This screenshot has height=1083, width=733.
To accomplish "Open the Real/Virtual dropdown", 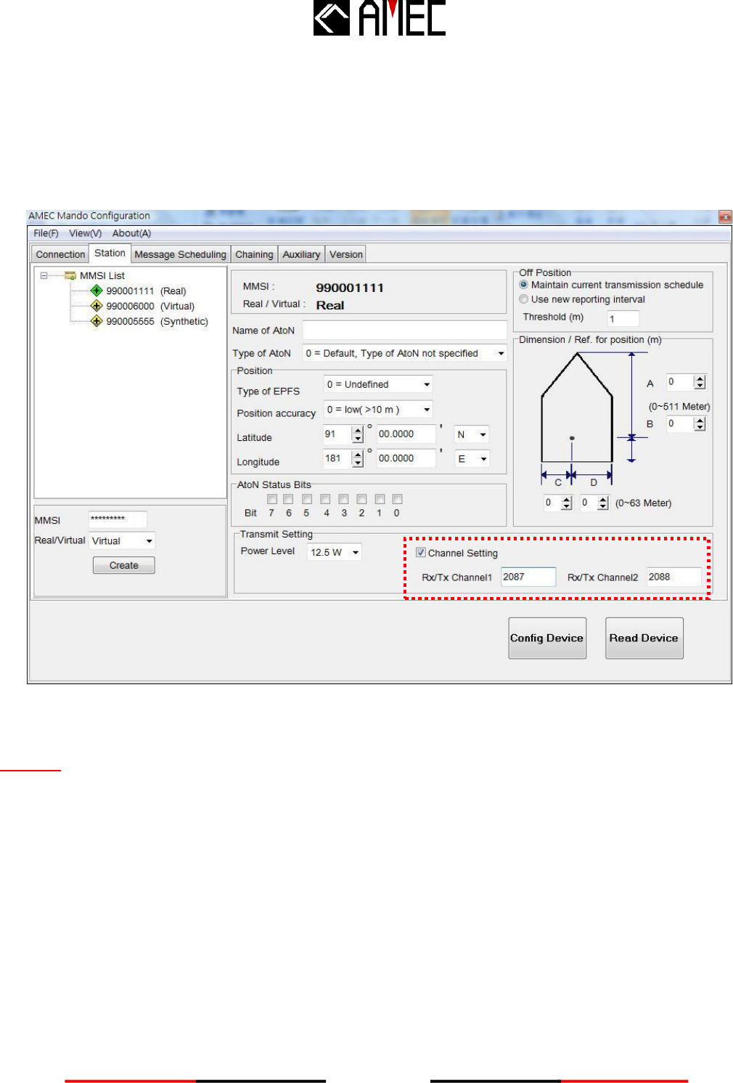I will (x=122, y=541).
